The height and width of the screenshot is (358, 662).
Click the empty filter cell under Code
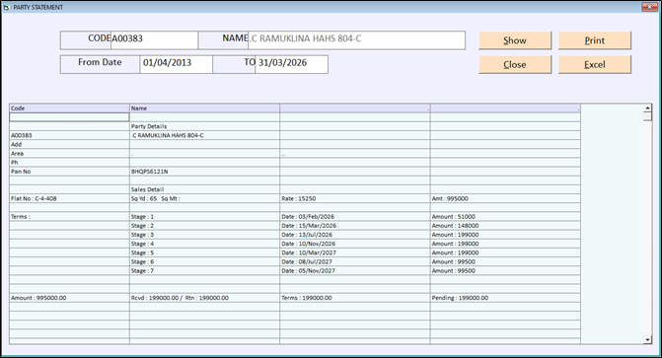(69, 117)
